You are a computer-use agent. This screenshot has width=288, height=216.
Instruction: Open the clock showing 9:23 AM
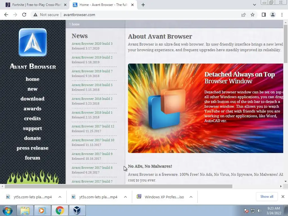(274, 211)
